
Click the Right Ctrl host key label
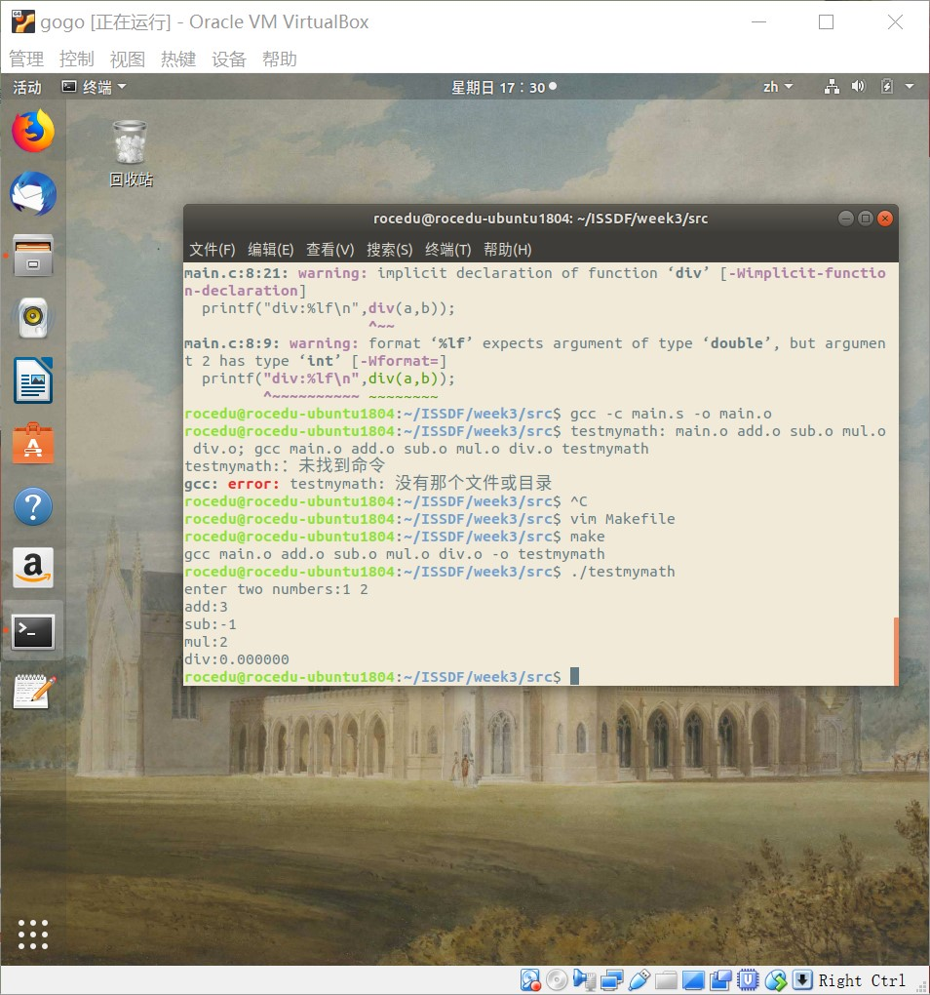pos(862,980)
